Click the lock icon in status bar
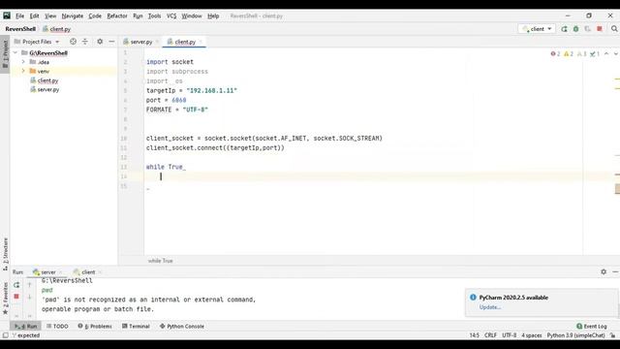The width and height of the screenshot is (620, 349). pyautogui.click(x=612, y=335)
